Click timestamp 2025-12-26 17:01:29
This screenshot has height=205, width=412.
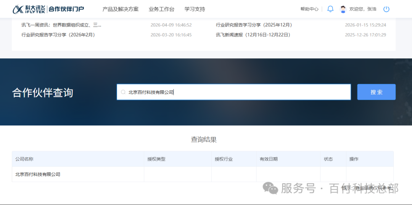[365, 35]
